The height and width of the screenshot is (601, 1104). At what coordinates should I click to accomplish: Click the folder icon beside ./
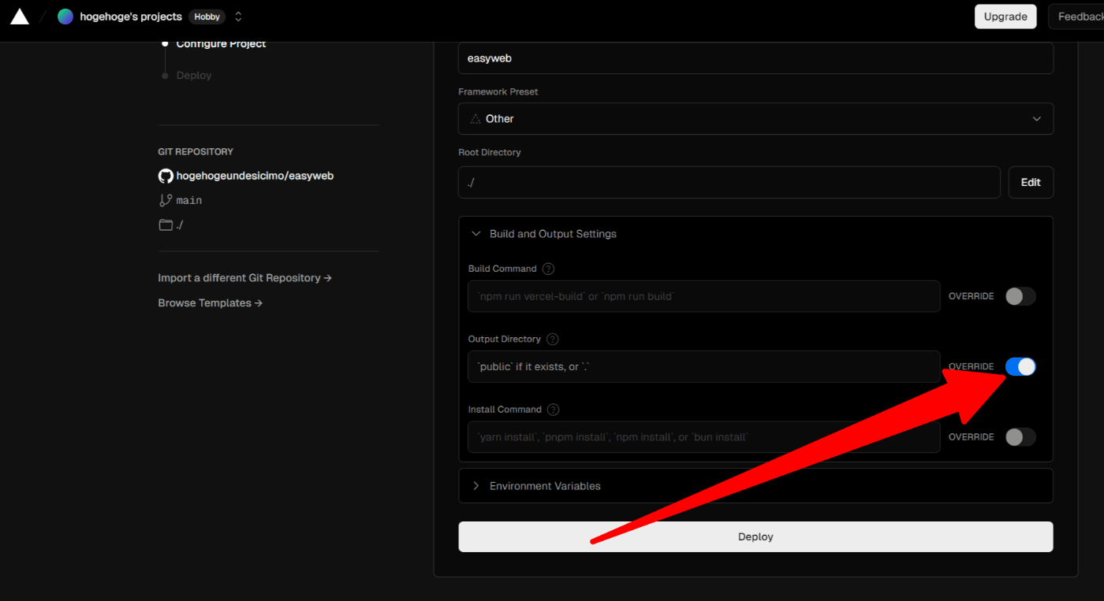pyautogui.click(x=166, y=224)
